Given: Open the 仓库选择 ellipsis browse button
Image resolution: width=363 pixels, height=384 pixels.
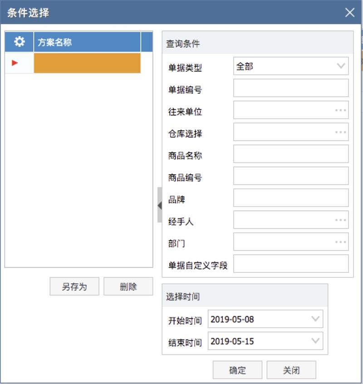Looking at the screenshot, I should point(340,132).
